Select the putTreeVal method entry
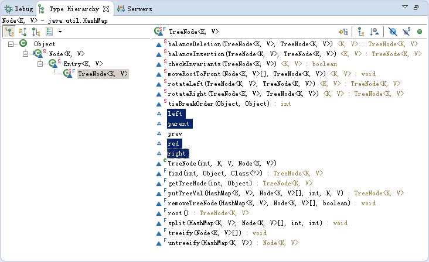 click(285, 193)
